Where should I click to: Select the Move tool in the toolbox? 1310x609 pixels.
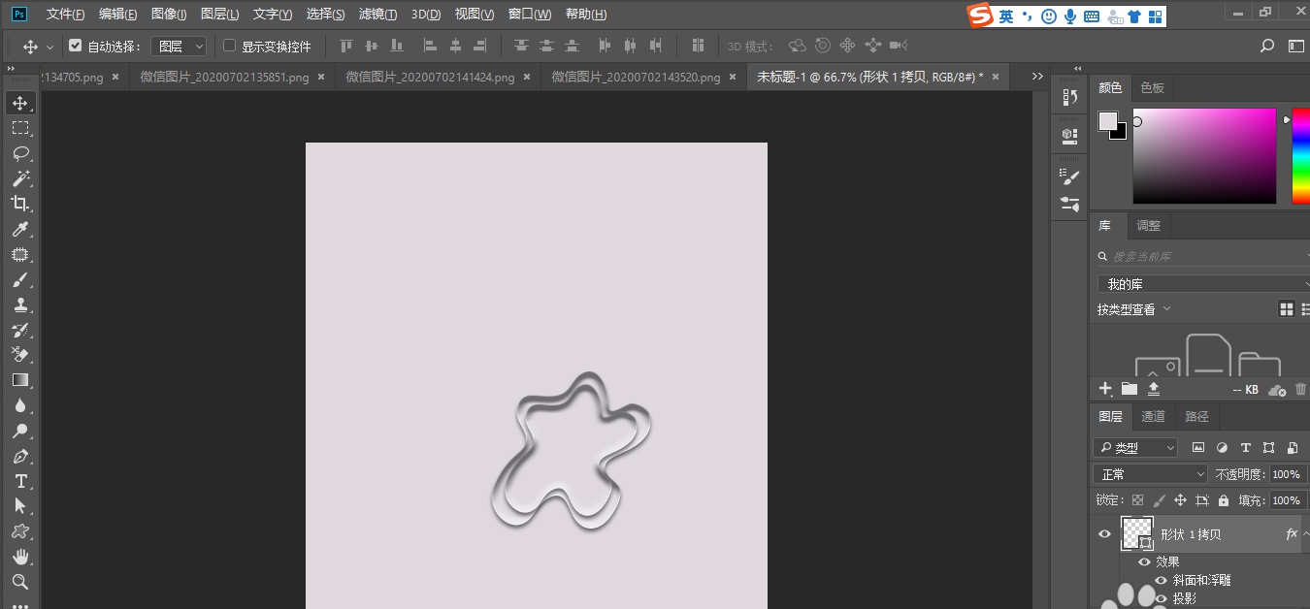click(20, 103)
